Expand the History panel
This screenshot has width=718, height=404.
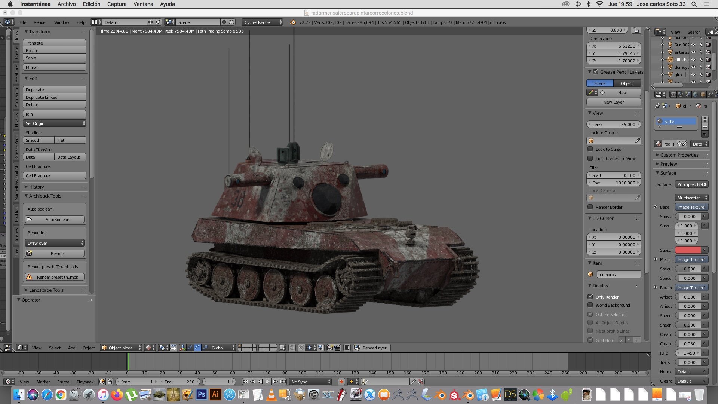[36, 187]
